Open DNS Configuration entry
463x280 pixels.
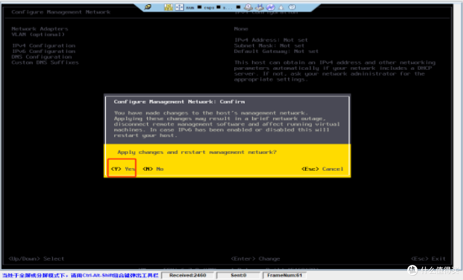(42, 57)
